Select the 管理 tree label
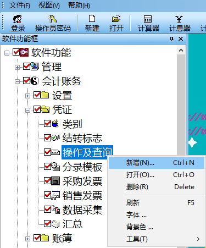Image resolution: width=206 pixels, height=248 pixels. coord(52,67)
